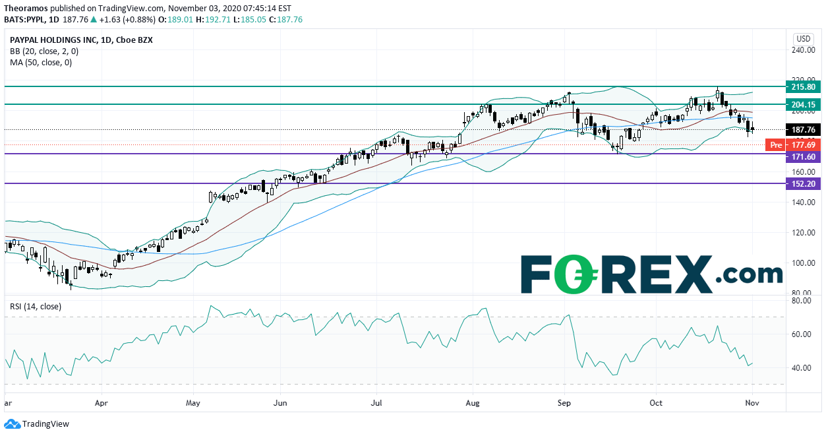The image size is (826, 436).
Task: Click the Jun label on time axis
Action: (x=280, y=402)
